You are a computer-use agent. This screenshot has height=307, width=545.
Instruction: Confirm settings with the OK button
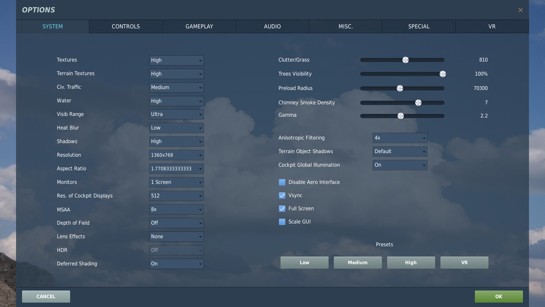[499, 297]
